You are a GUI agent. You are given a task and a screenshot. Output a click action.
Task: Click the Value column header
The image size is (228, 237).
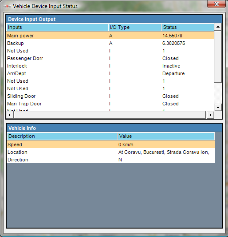166,136
